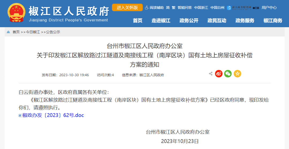The height and width of the screenshot is (149, 289).
Task: Open 阅读辅助 reading assistance
Action: (x=157, y=8)
